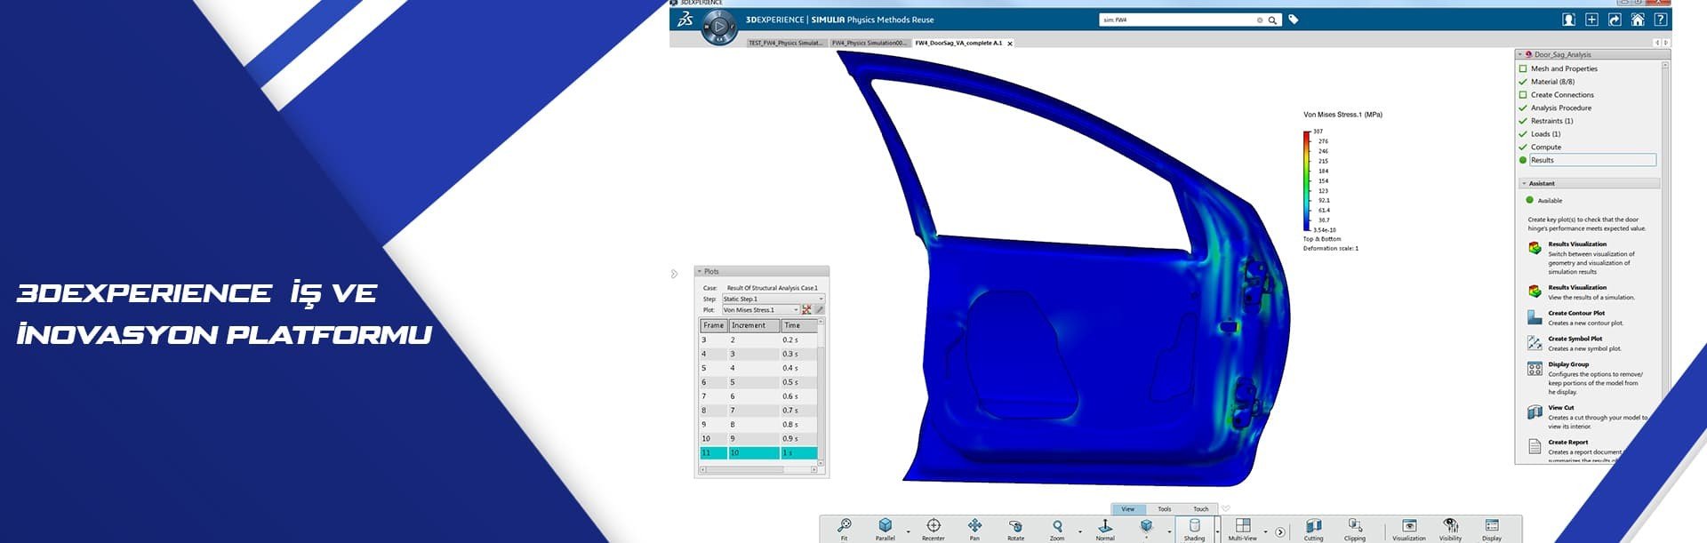Click the Normal view tool
Image resolution: width=1707 pixels, height=543 pixels.
pos(1105,530)
